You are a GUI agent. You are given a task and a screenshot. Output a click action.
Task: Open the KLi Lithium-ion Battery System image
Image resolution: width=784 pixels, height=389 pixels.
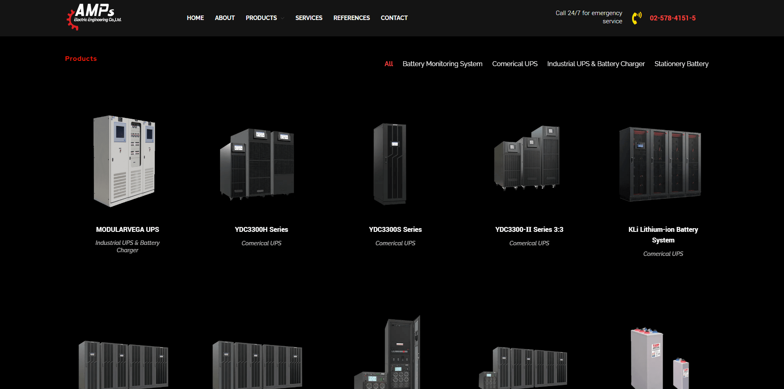pos(660,164)
